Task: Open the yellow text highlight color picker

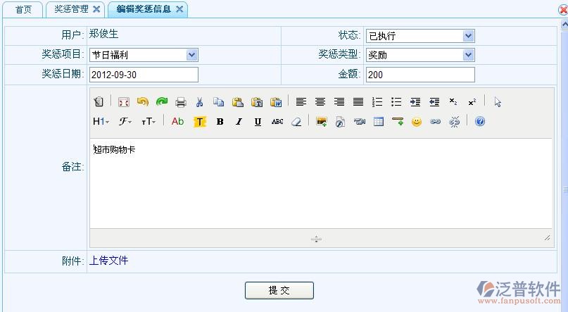Action: pos(200,122)
